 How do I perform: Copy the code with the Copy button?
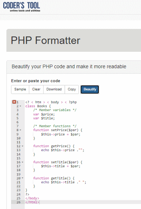click(72, 89)
